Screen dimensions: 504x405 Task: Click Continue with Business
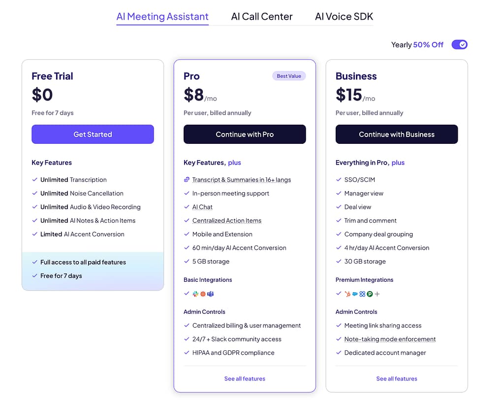tap(397, 134)
